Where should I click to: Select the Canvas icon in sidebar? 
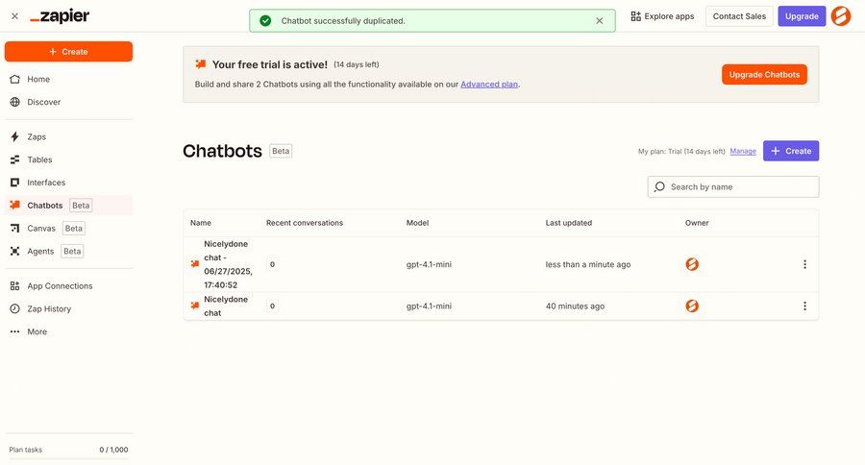click(x=14, y=229)
